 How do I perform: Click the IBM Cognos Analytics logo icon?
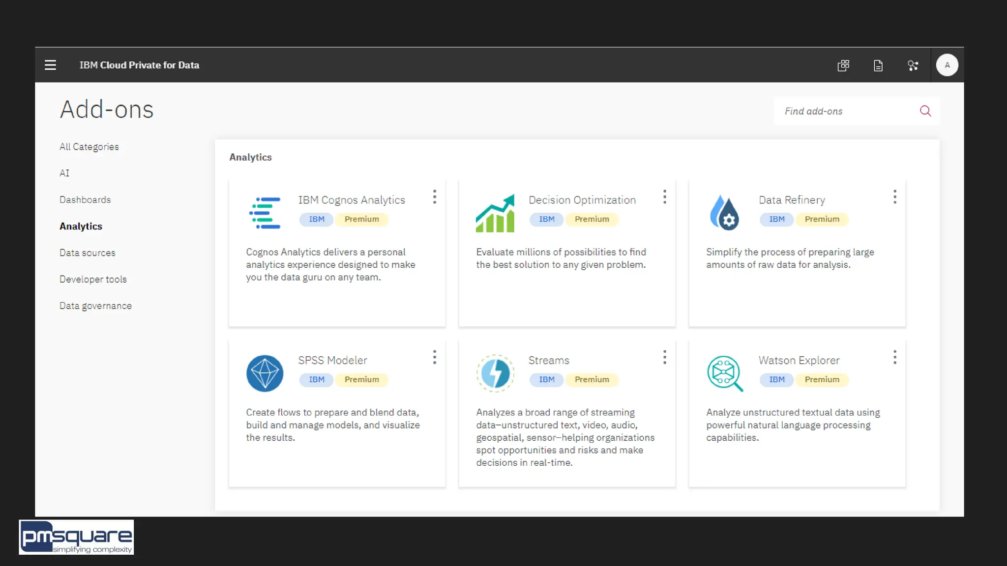265,213
